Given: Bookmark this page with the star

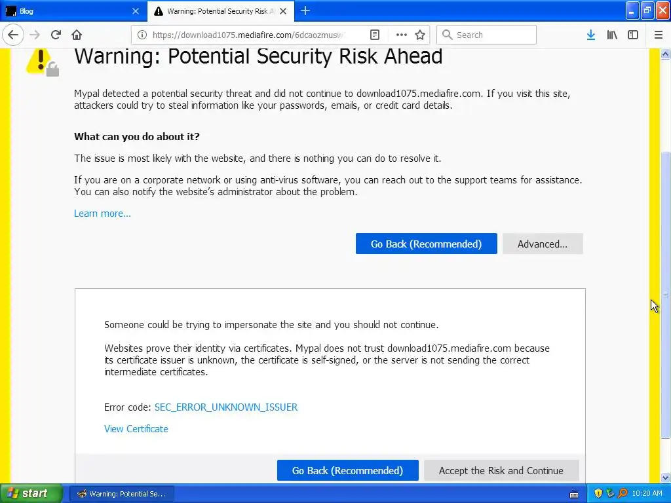Looking at the screenshot, I should tap(420, 35).
